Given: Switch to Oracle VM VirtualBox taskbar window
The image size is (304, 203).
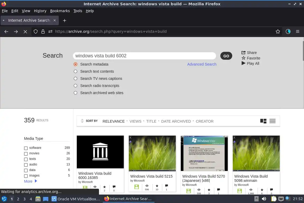Looking at the screenshot, I should 76,199.
